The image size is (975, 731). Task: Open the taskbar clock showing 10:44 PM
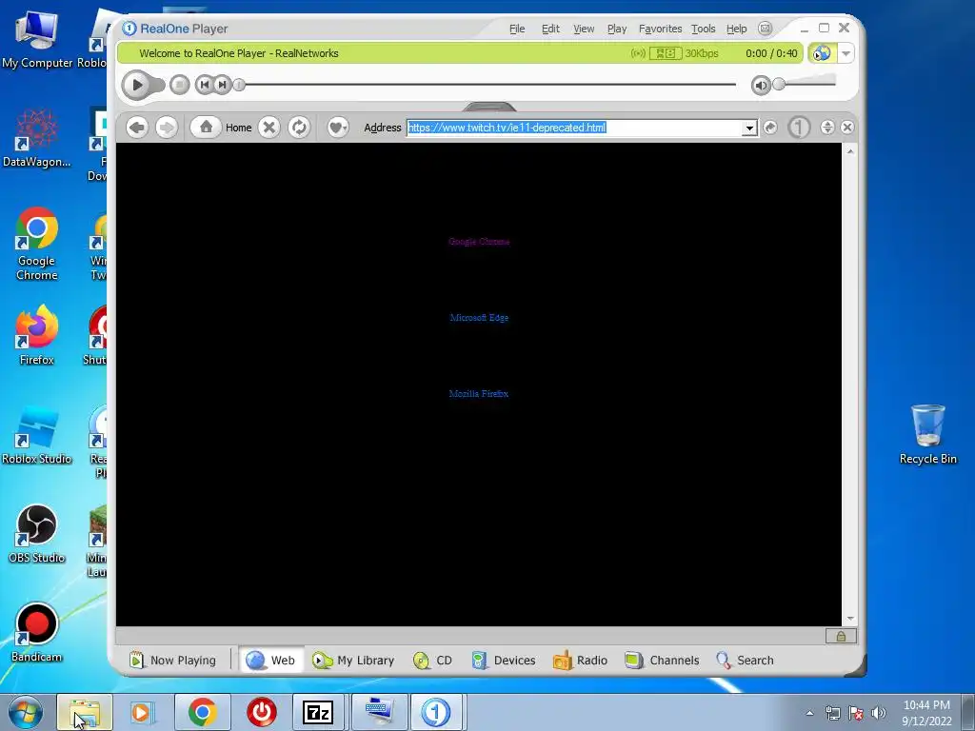[926, 713]
